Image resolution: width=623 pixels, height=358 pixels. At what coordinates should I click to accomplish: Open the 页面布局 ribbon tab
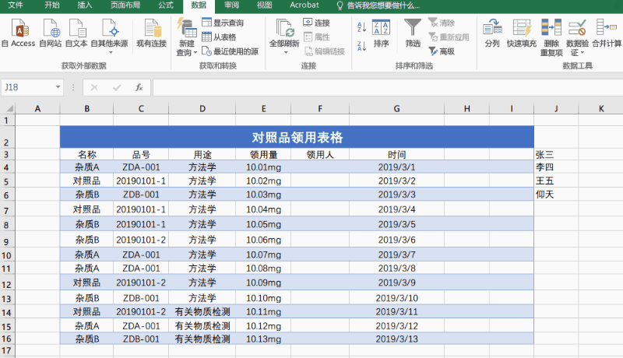coord(125,5)
